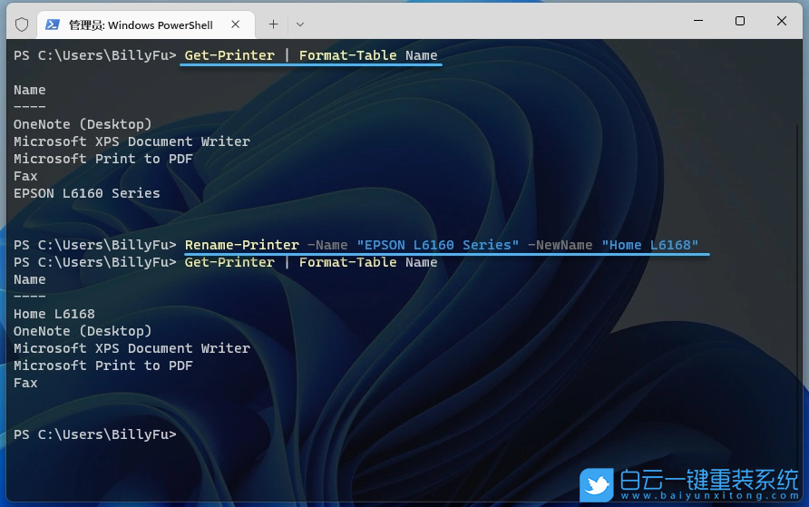Click "Microsoft Print to PDF" in first list
Image resolution: width=809 pixels, height=507 pixels.
103,159
